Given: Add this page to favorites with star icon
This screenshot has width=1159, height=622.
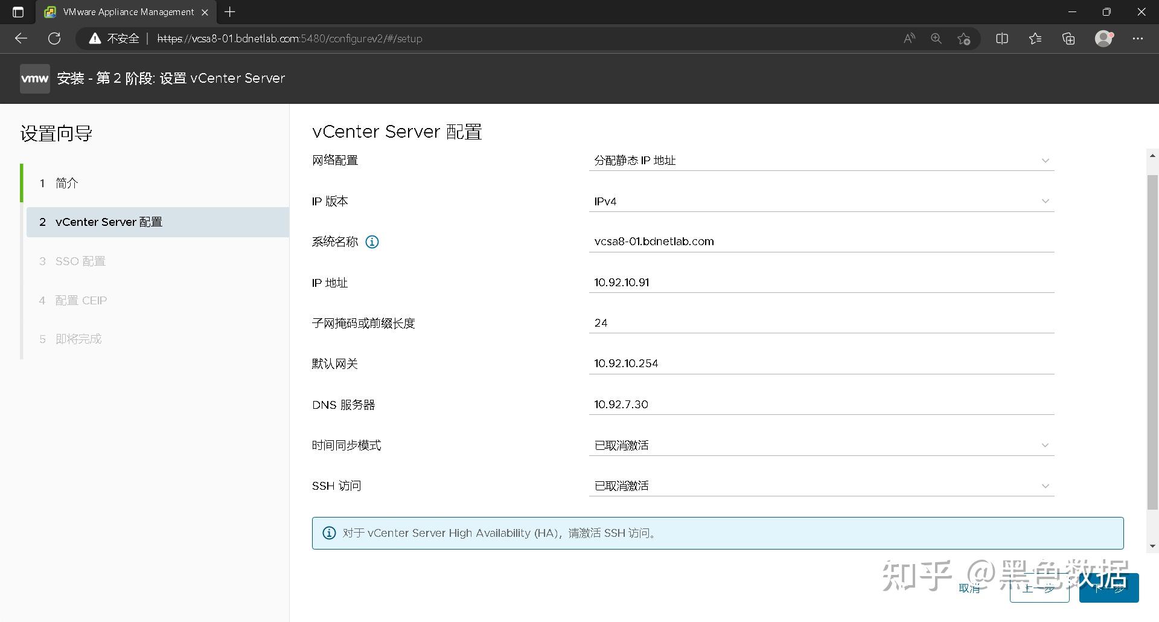Looking at the screenshot, I should [x=963, y=38].
